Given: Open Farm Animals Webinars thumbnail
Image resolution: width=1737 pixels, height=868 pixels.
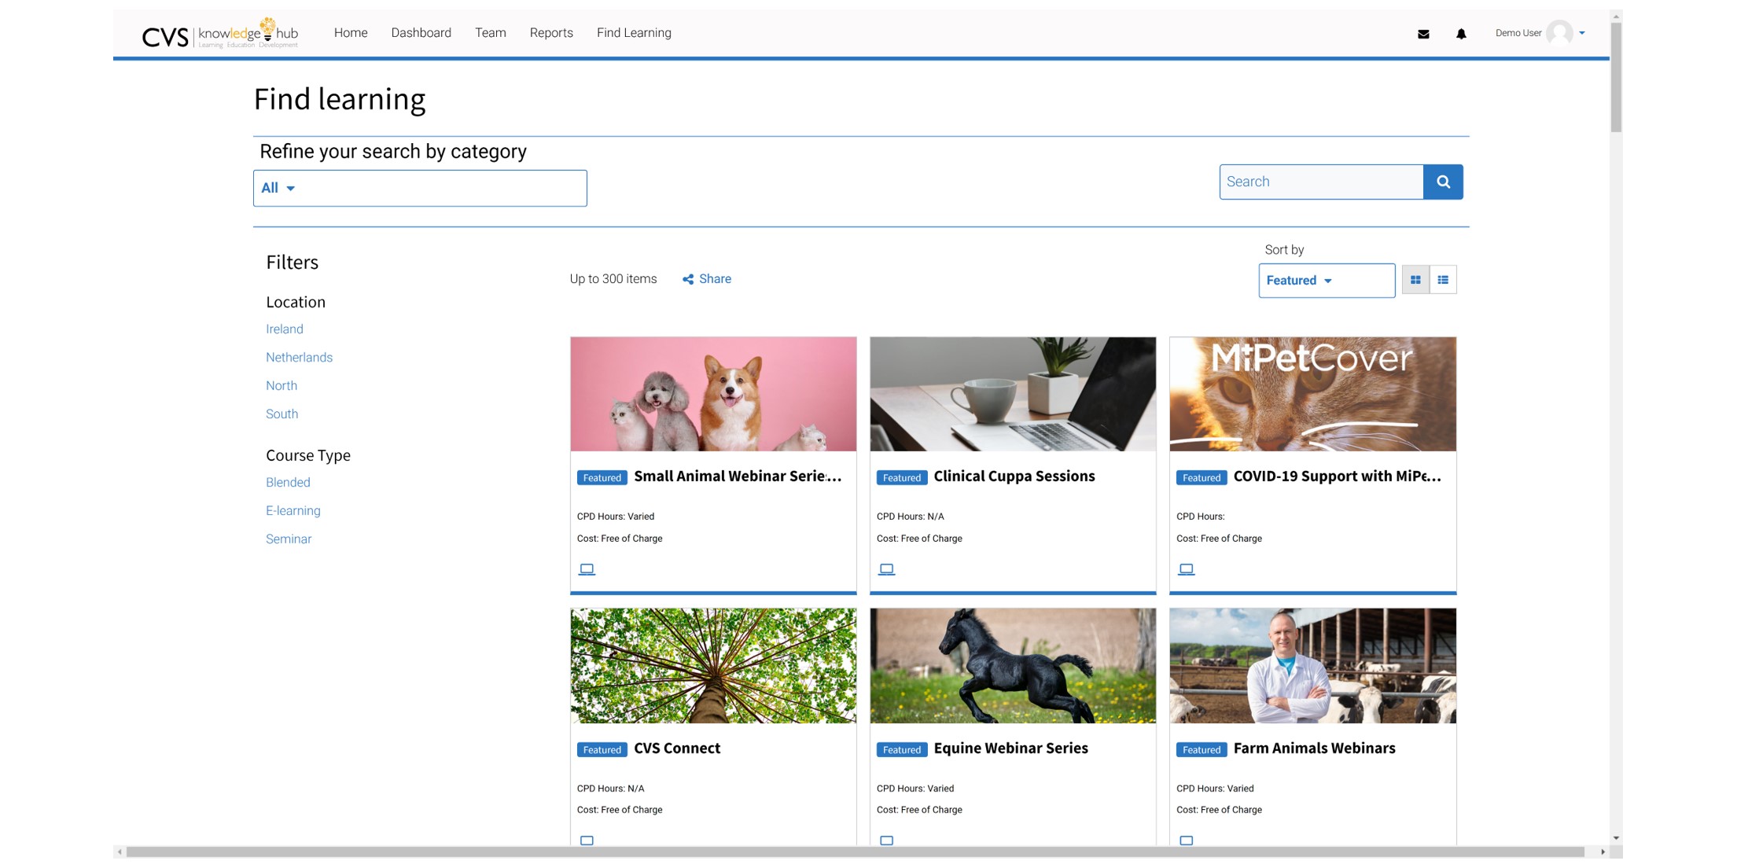Looking at the screenshot, I should point(1312,665).
